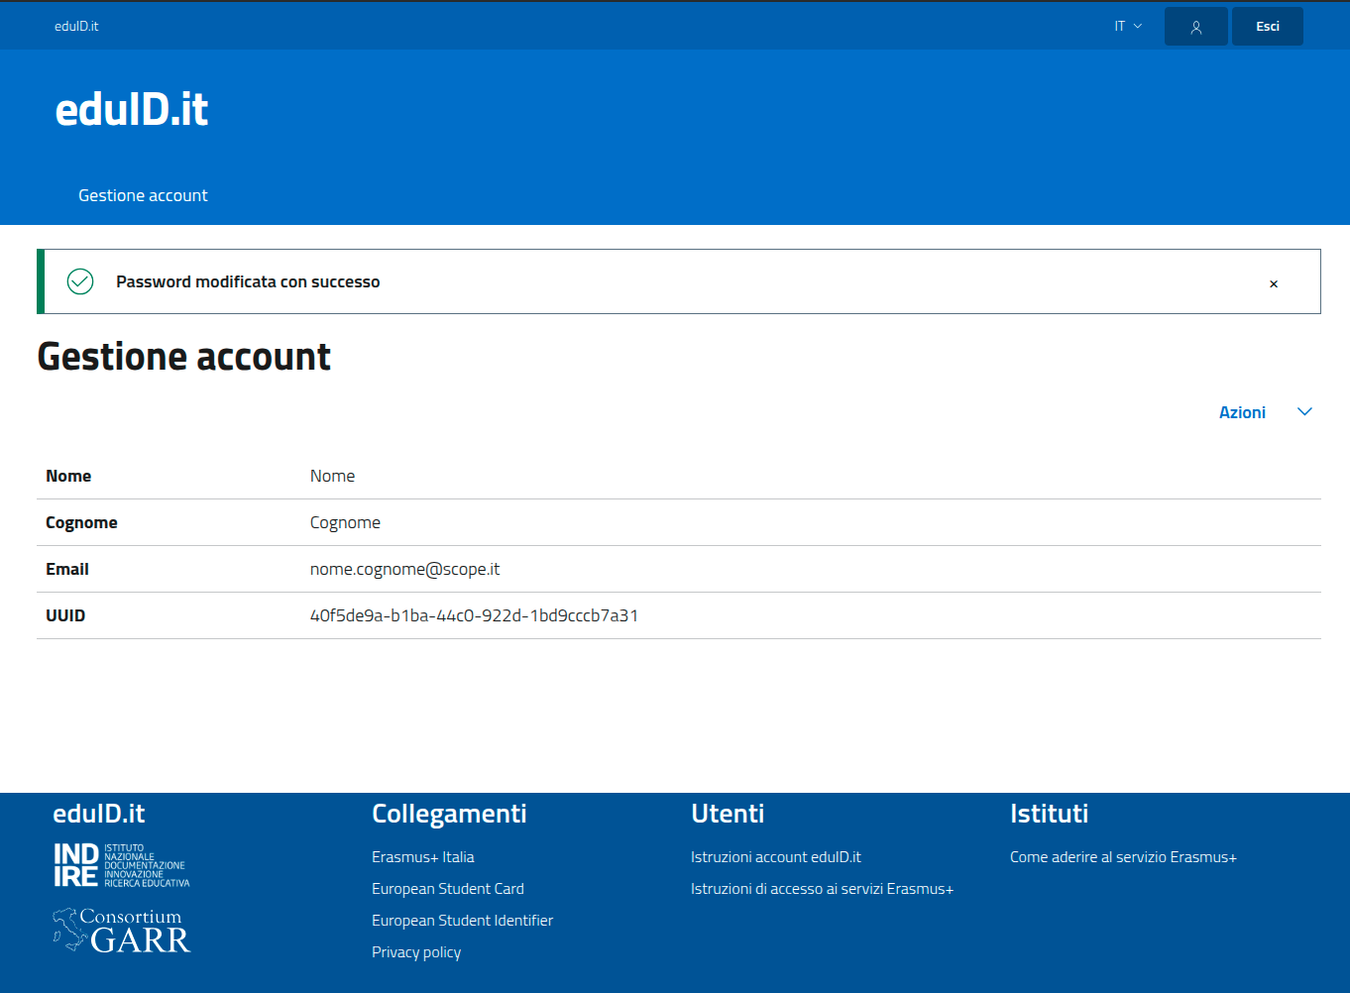Click the green success checkmark icon
1350x993 pixels.
tap(80, 281)
